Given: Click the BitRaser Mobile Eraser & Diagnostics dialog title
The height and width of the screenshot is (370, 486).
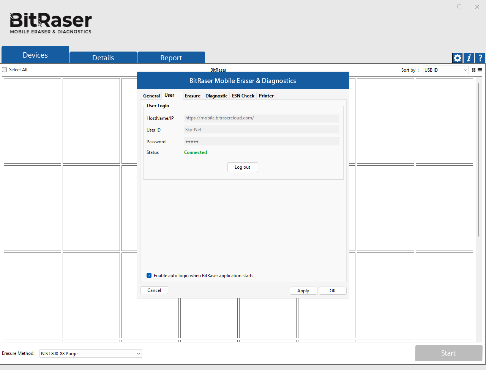Looking at the screenshot, I should 243,81.
